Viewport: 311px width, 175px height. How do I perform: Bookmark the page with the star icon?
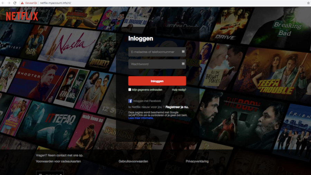point(309,3)
